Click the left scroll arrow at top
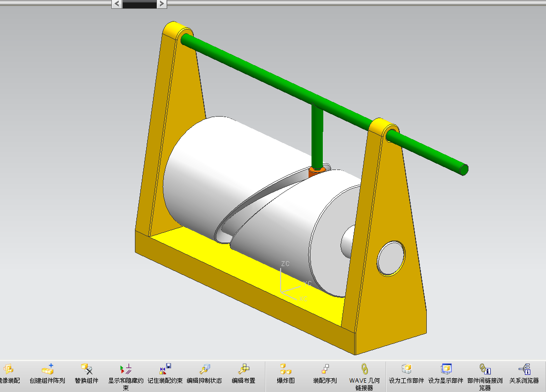 click(x=117, y=4)
